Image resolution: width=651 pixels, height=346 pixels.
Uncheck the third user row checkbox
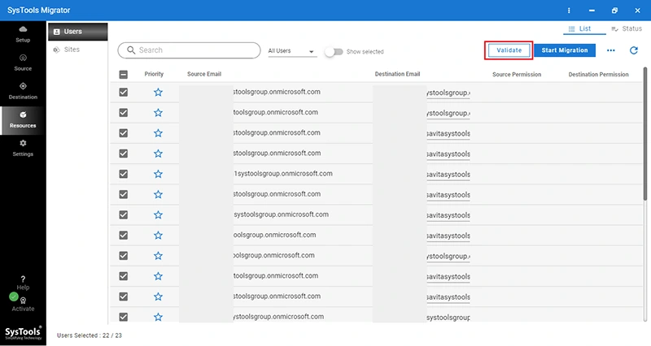124,133
